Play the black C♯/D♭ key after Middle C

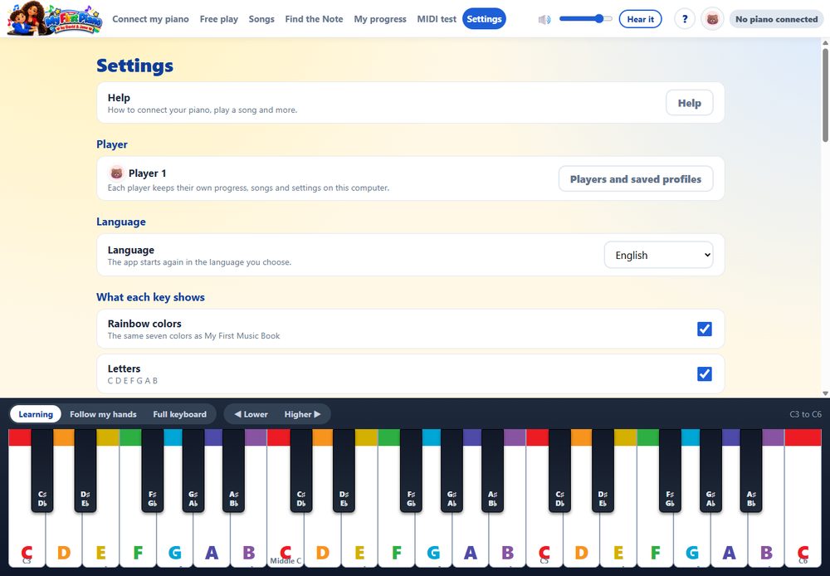tap(301, 470)
